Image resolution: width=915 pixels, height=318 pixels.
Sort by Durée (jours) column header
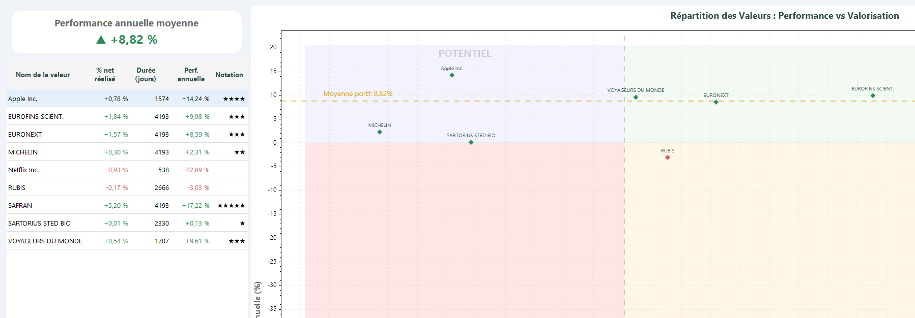pos(146,75)
